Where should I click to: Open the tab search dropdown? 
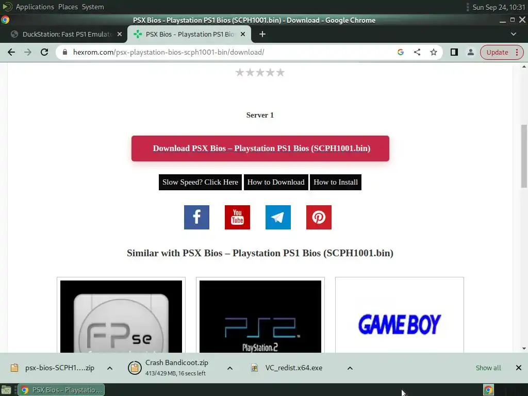[x=513, y=34]
